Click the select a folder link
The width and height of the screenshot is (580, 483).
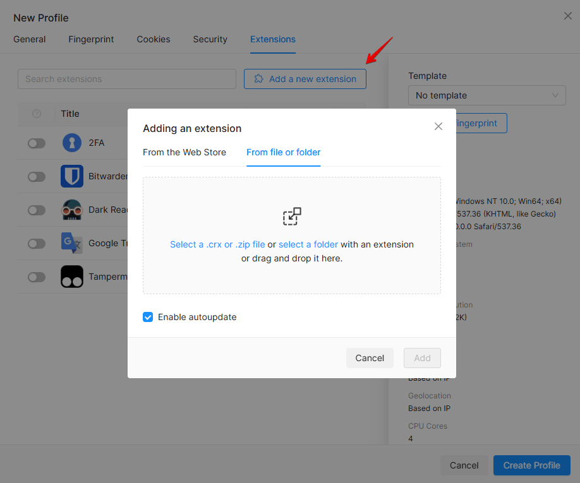click(x=308, y=244)
